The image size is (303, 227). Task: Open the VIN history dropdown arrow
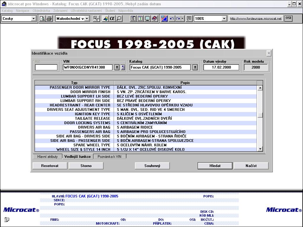117,67
